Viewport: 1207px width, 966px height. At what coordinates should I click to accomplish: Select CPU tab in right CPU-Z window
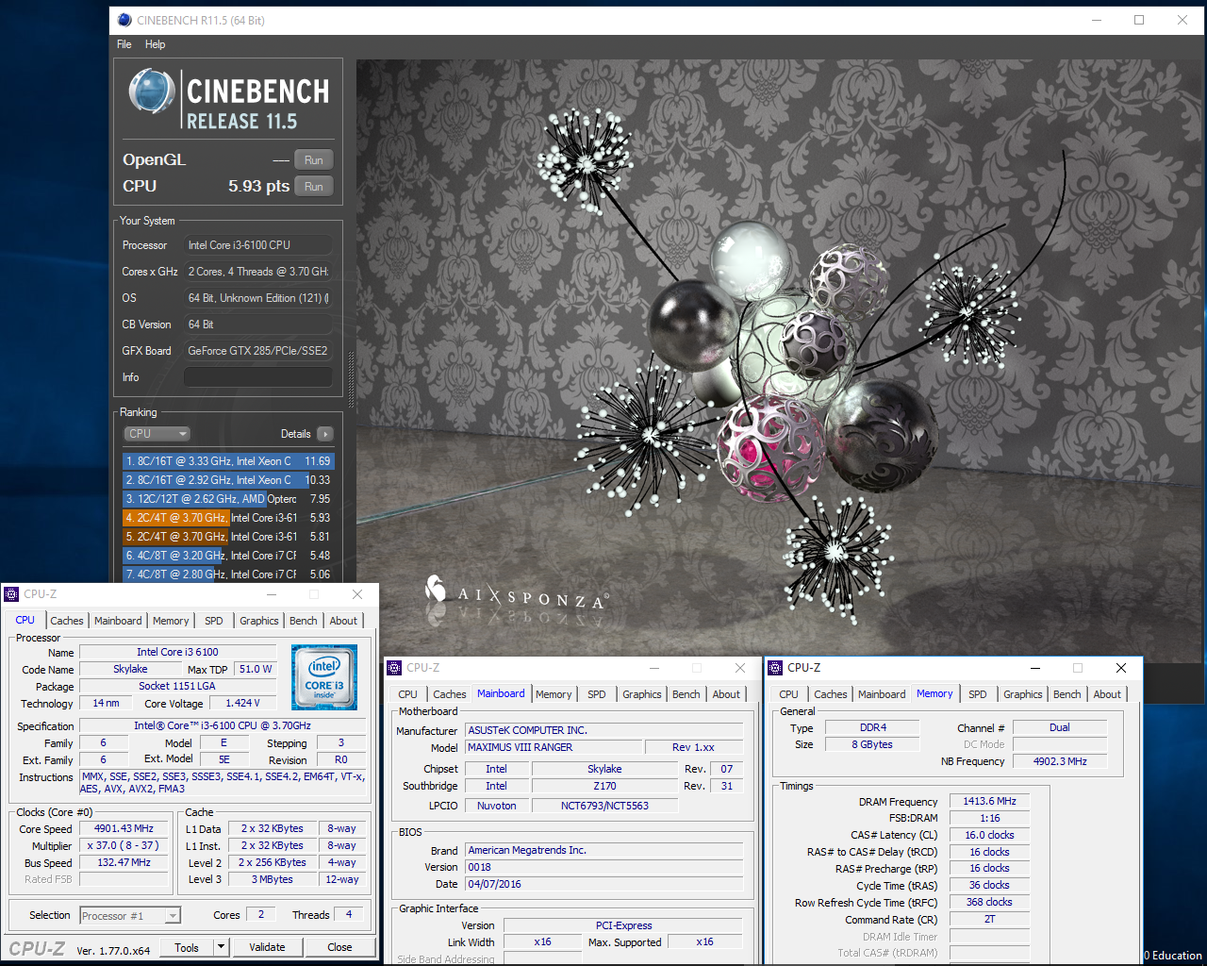(789, 694)
